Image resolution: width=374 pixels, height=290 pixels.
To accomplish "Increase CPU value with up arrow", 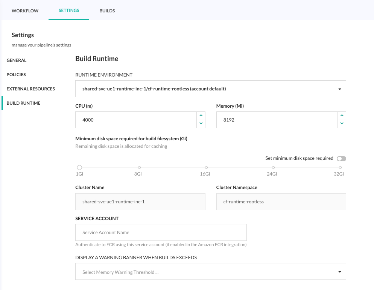I will 201,116.
